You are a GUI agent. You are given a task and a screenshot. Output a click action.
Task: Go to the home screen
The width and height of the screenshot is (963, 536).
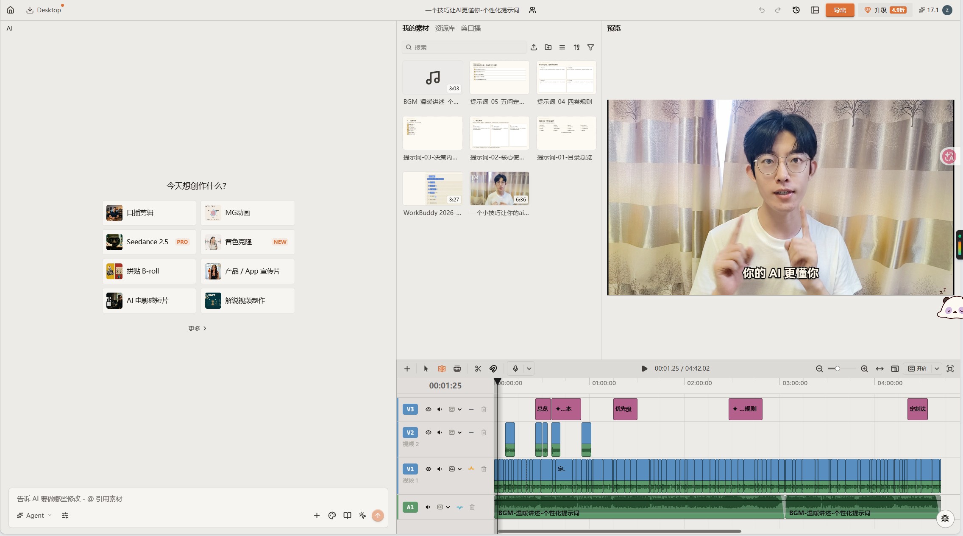click(11, 10)
